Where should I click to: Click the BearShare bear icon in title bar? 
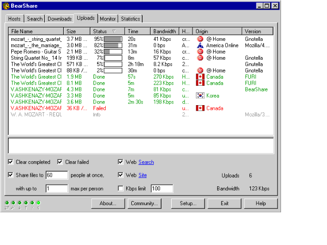pos(7,6)
